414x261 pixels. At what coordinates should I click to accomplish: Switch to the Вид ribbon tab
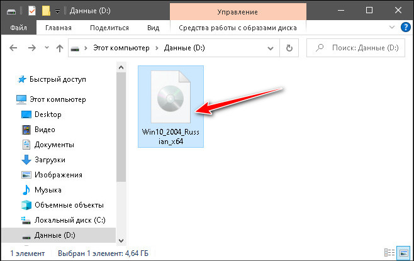coord(153,28)
